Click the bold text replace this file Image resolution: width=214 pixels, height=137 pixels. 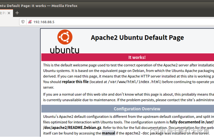click(75, 82)
